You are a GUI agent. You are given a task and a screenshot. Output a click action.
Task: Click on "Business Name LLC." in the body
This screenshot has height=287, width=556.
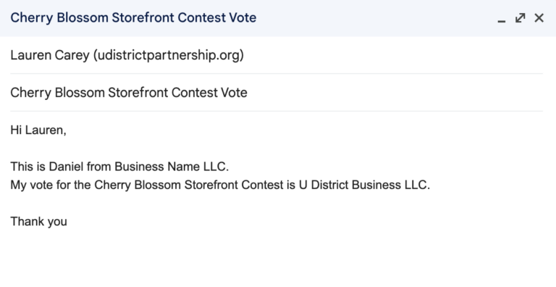click(x=172, y=167)
